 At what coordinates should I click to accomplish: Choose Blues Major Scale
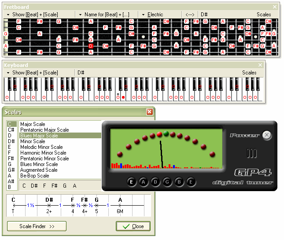click(60, 136)
